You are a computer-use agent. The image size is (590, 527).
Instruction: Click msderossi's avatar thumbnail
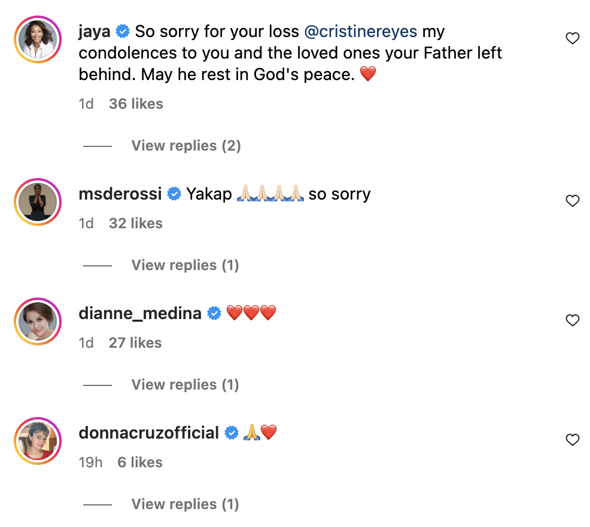[x=38, y=201]
